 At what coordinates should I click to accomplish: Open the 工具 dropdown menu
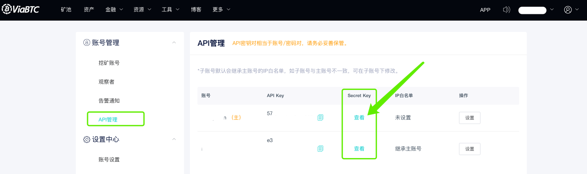tap(170, 10)
